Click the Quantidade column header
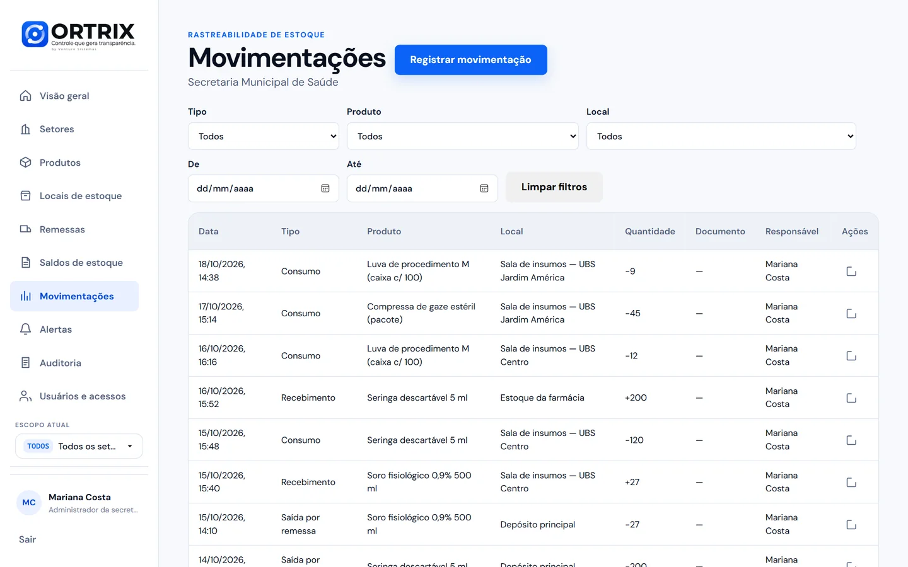Image resolution: width=908 pixels, height=567 pixels. coord(650,231)
